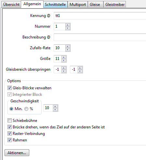Increase the Nummer value with up arrow

click(x=68, y=25)
